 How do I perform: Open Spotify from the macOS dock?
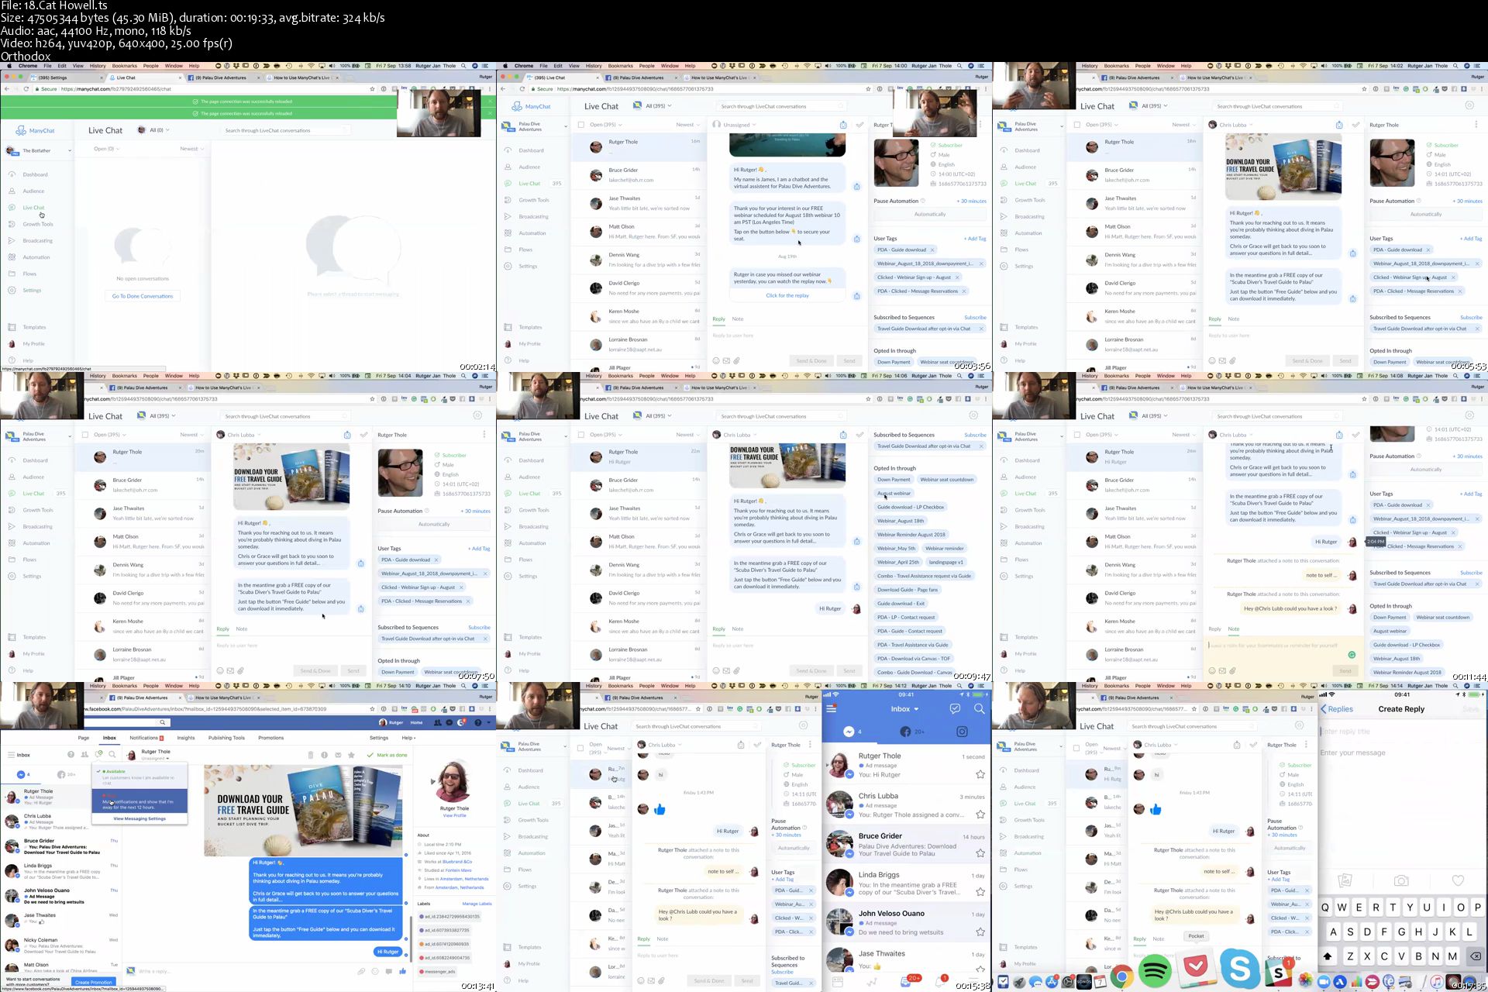coord(1155,972)
